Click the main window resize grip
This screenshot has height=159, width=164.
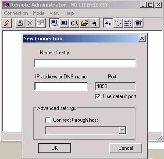160,138
